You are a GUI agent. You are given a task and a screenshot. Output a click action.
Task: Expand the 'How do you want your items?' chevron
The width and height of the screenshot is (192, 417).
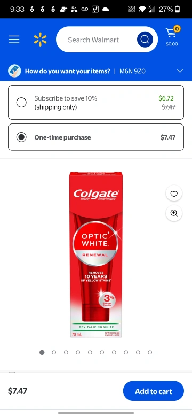click(x=180, y=71)
